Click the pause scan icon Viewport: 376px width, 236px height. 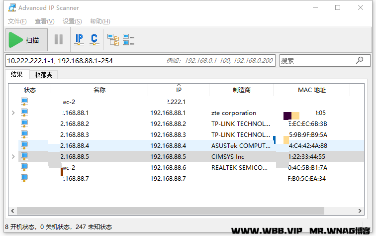(x=59, y=40)
